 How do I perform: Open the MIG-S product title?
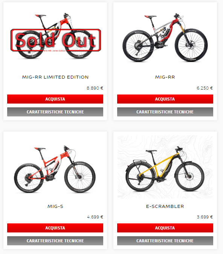(x=55, y=206)
